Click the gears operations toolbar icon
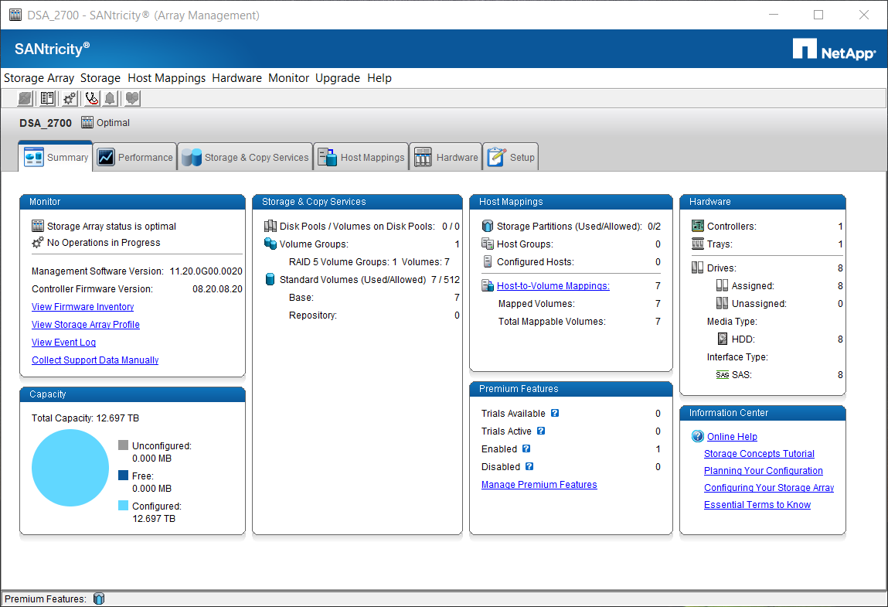This screenshot has height=607, width=888. 70,98
